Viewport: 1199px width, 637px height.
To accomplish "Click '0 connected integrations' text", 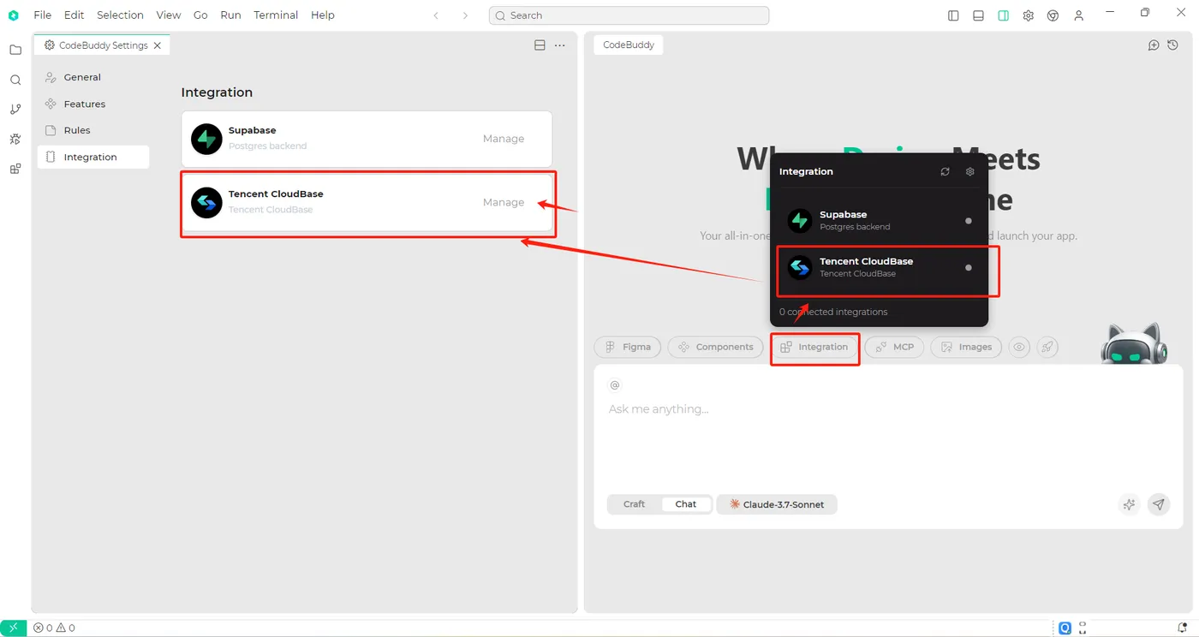I will click(833, 312).
